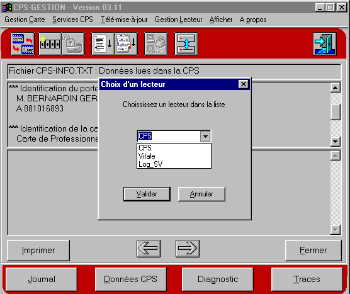Click the 'Carte de Professionne' line
The height and width of the screenshot is (294, 350).
coord(57,139)
